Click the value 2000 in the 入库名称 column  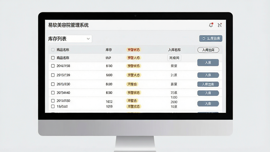point(174,102)
